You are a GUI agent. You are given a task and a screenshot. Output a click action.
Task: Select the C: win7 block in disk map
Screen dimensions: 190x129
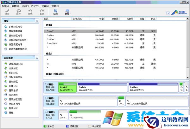pos(67,87)
